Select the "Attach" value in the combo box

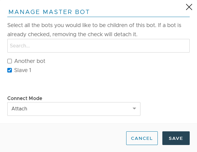click(19, 109)
